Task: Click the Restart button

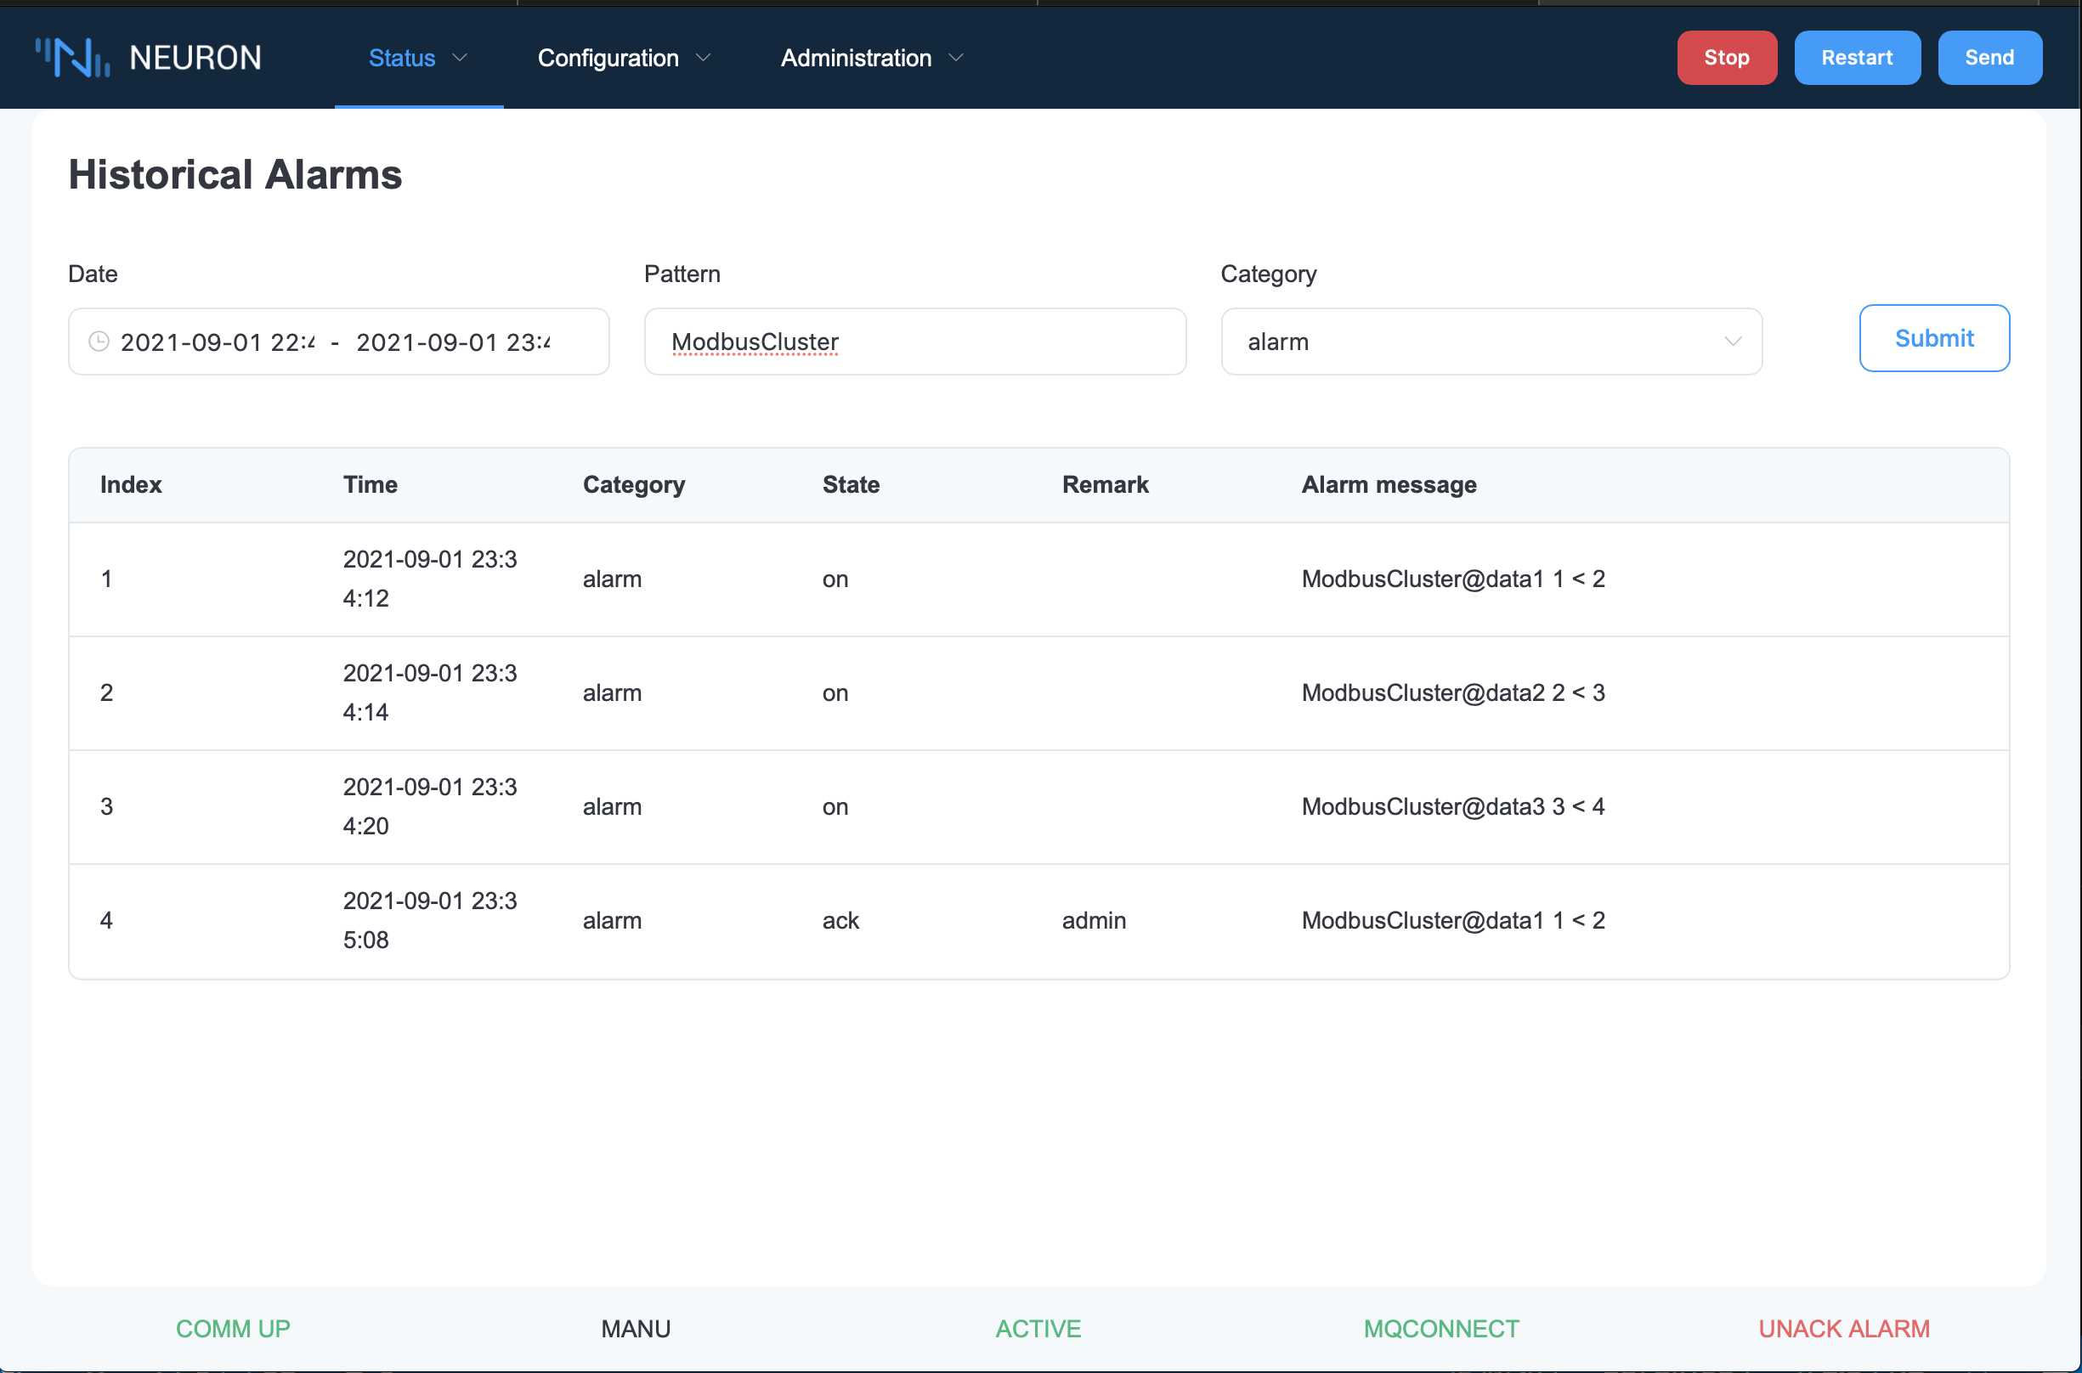Action: tap(1857, 58)
